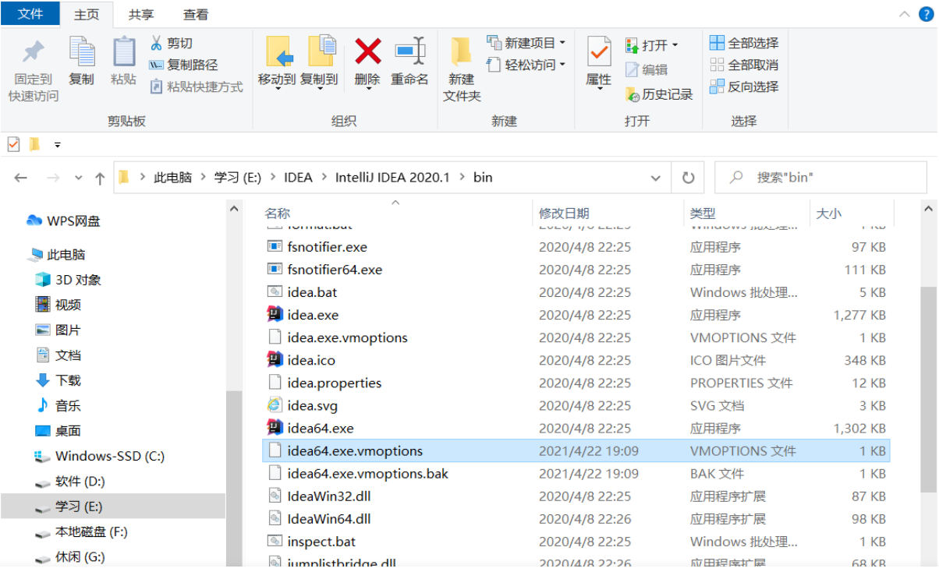Click Invert selection (反向选择)
The image size is (939, 572).
744,87
